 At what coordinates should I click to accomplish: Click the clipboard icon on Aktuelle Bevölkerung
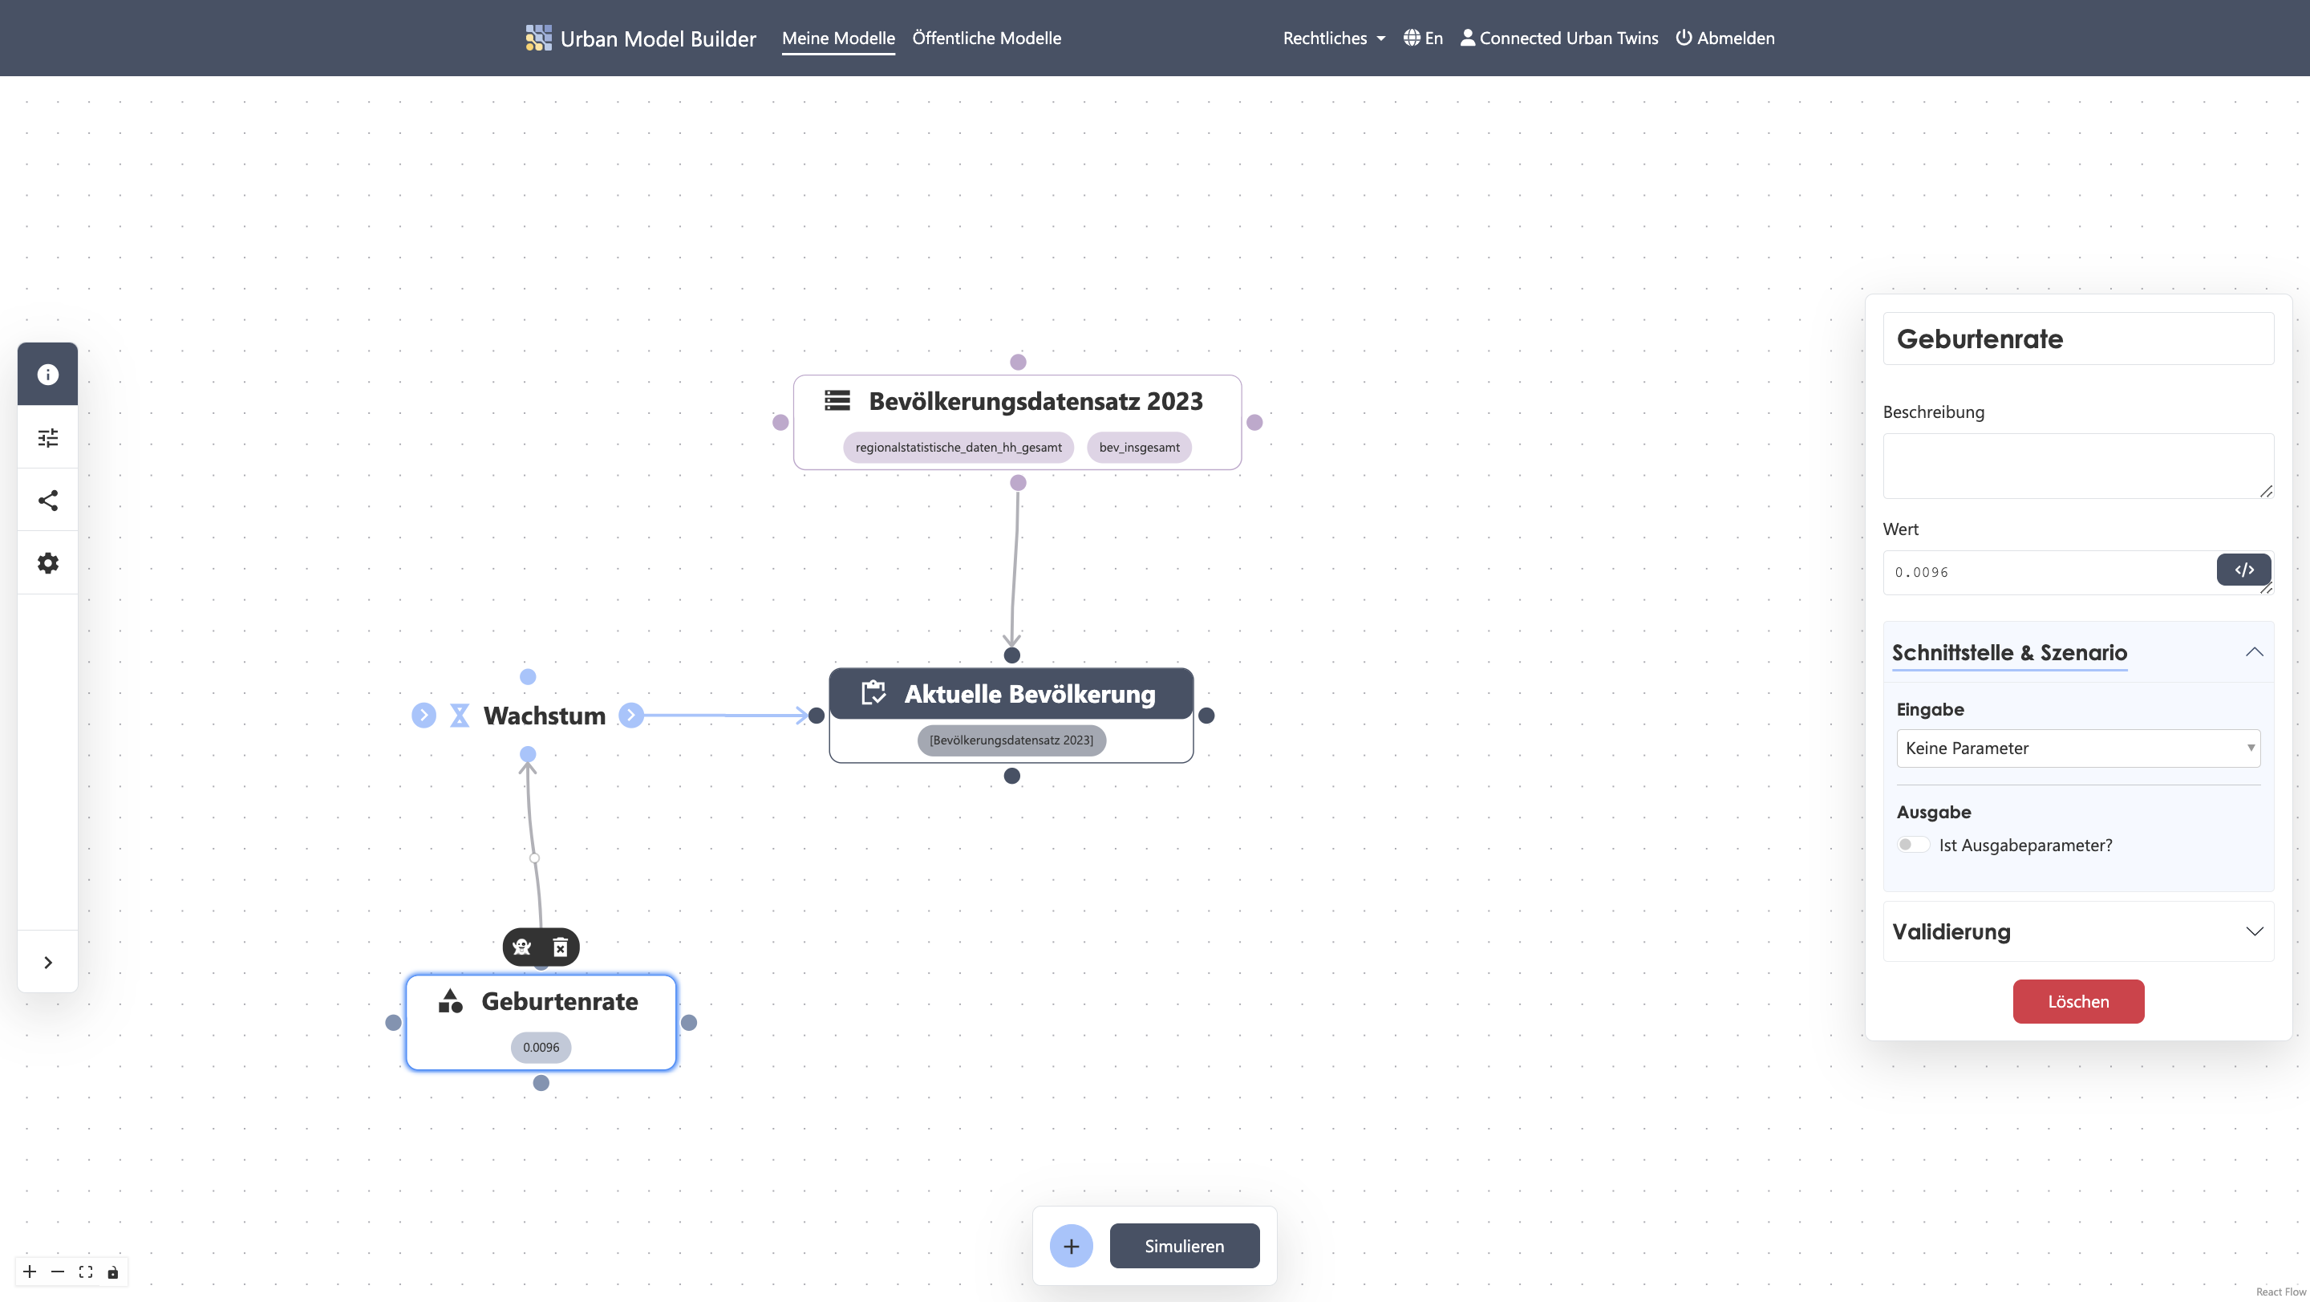tap(873, 692)
